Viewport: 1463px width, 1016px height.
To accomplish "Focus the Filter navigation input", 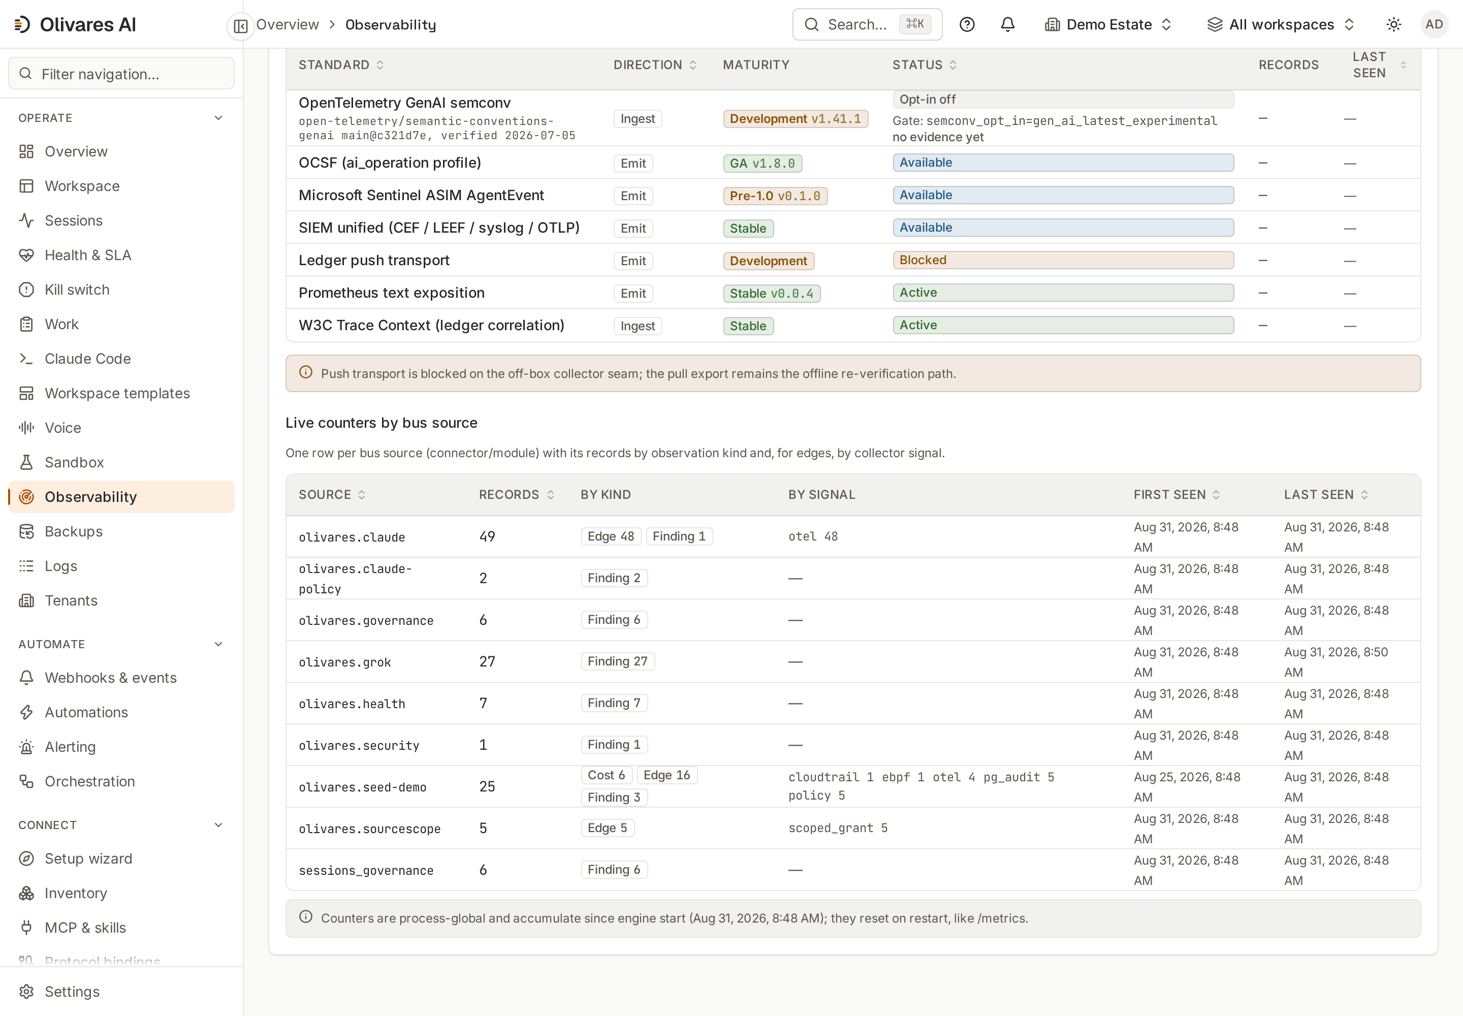I will coord(121,74).
